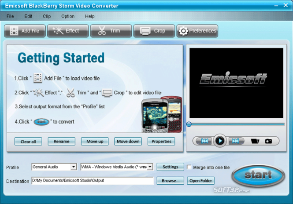Expand the General Audio profile category dropdown
The height and width of the screenshot is (204, 293).
(74, 167)
